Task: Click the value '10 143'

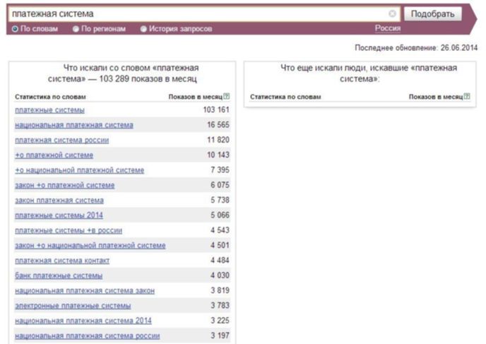Action: tap(218, 155)
